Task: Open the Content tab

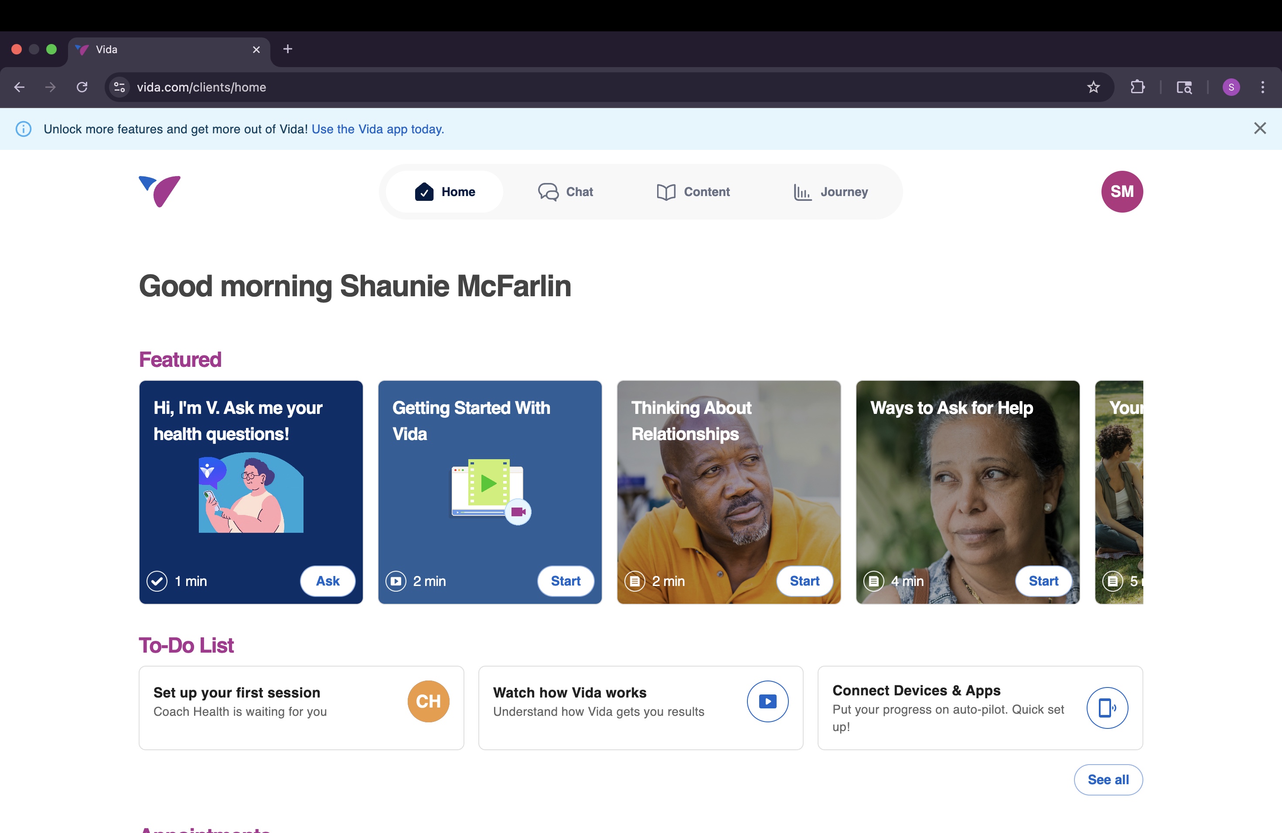Action: 693,192
